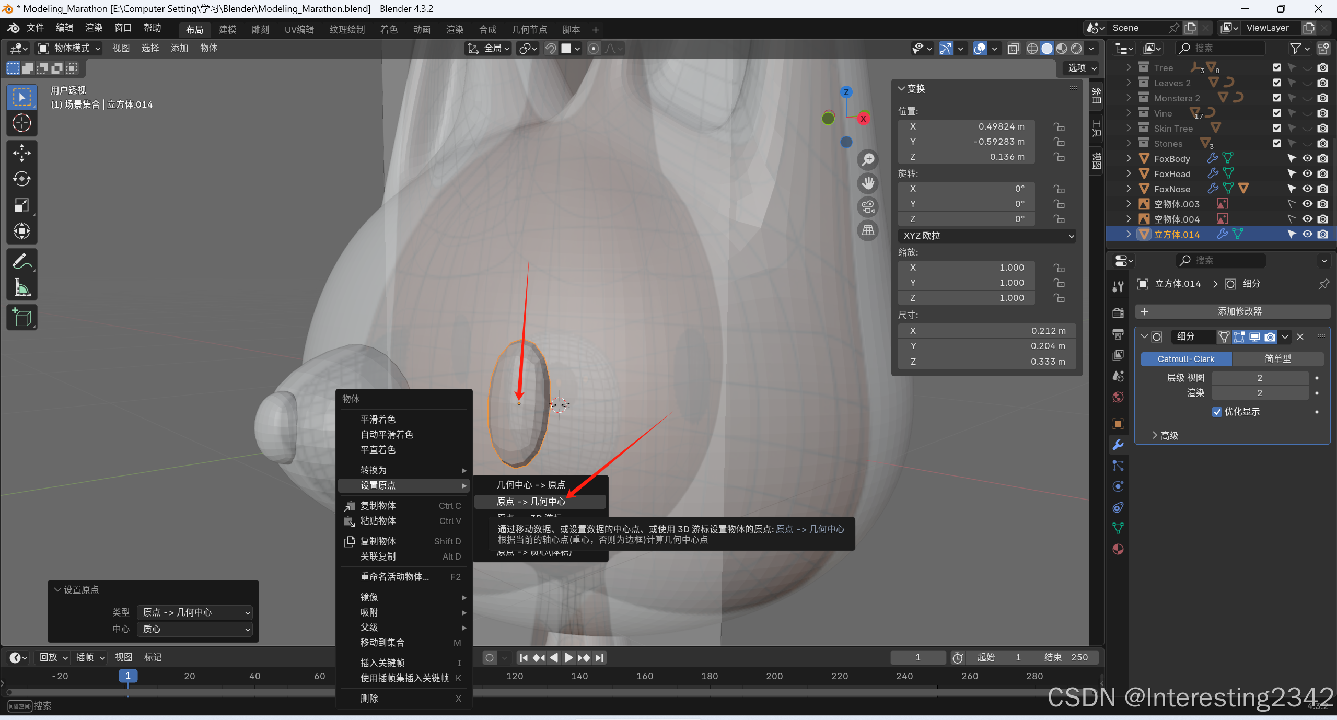Open the XYZ 欧拉 rotation mode dropdown
Image resolution: width=1337 pixels, height=720 pixels.
click(986, 236)
